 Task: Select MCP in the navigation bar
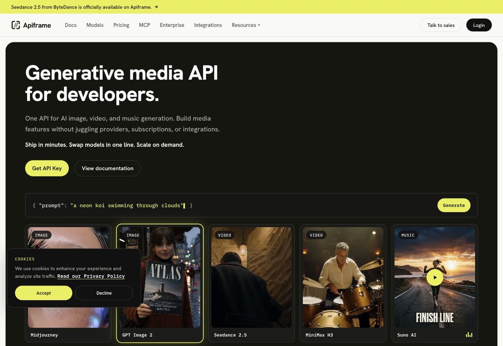pos(144,25)
